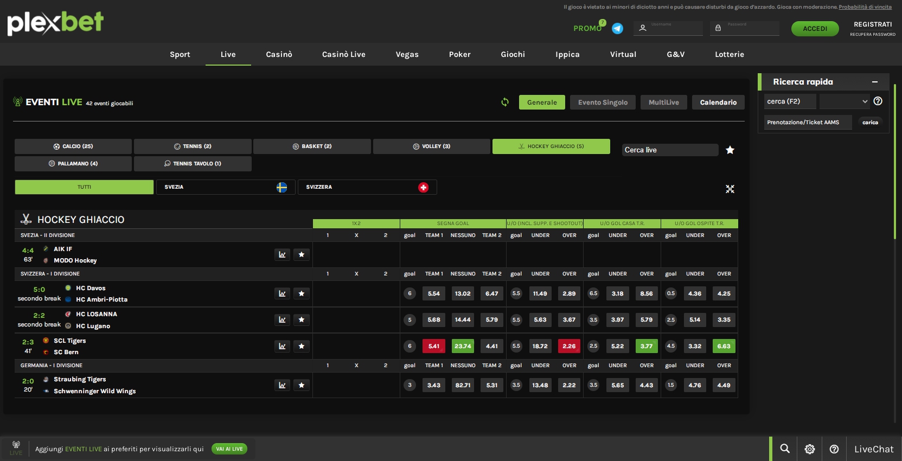Filter hockey events by Svezia
Viewport: 902px width, 461px height.
(x=226, y=187)
